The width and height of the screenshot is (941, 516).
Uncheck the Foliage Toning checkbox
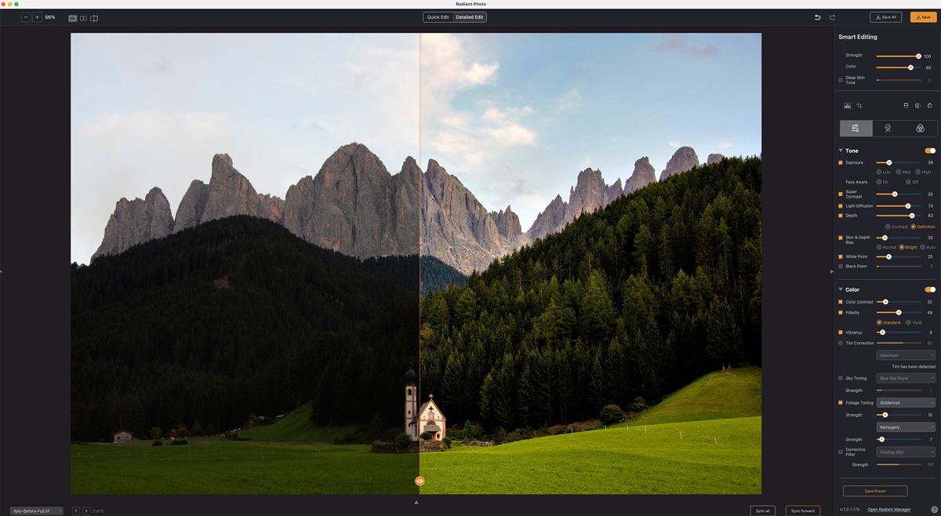841,402
